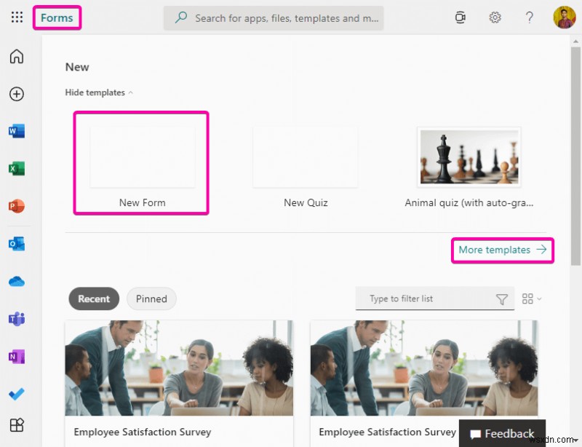Open Word from the sidebar

[x=16, y=131]
